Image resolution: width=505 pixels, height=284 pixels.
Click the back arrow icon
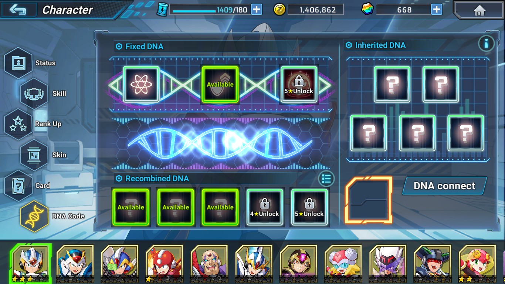pyautogui.click(x=18, y=10)
